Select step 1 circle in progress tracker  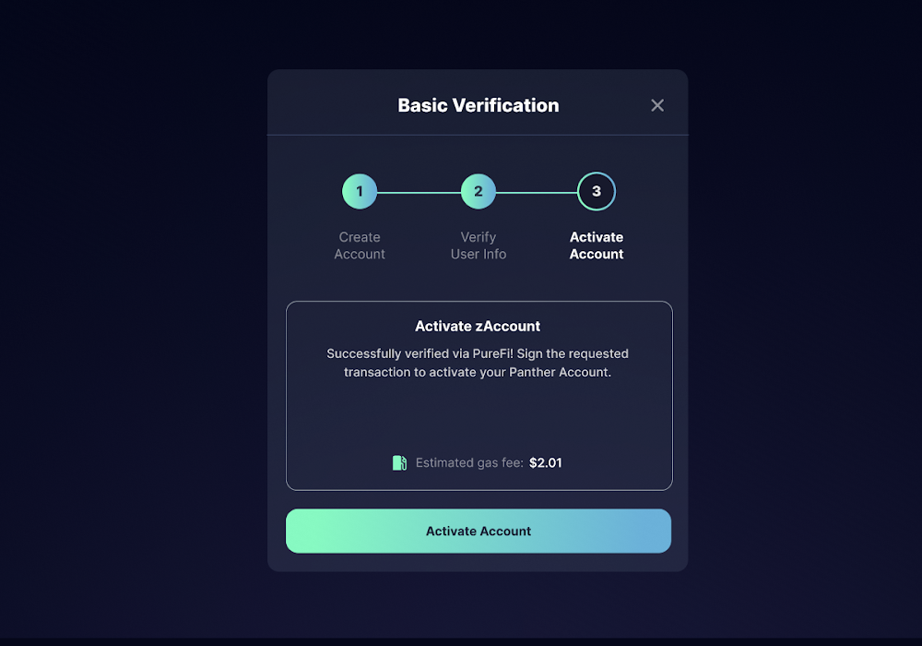(x=360, y=191)
